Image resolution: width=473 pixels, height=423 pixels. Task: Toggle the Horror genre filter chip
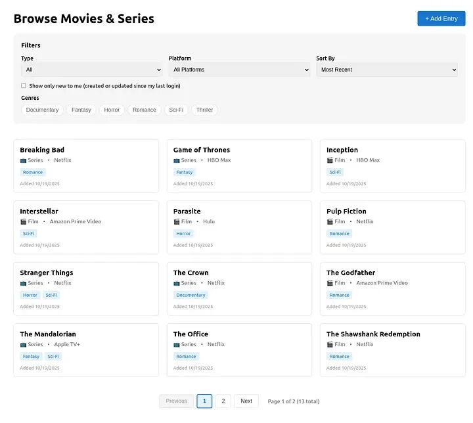coord(112,110)
